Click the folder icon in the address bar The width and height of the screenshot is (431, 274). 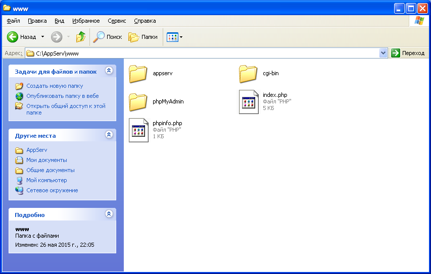click(30, 53)
